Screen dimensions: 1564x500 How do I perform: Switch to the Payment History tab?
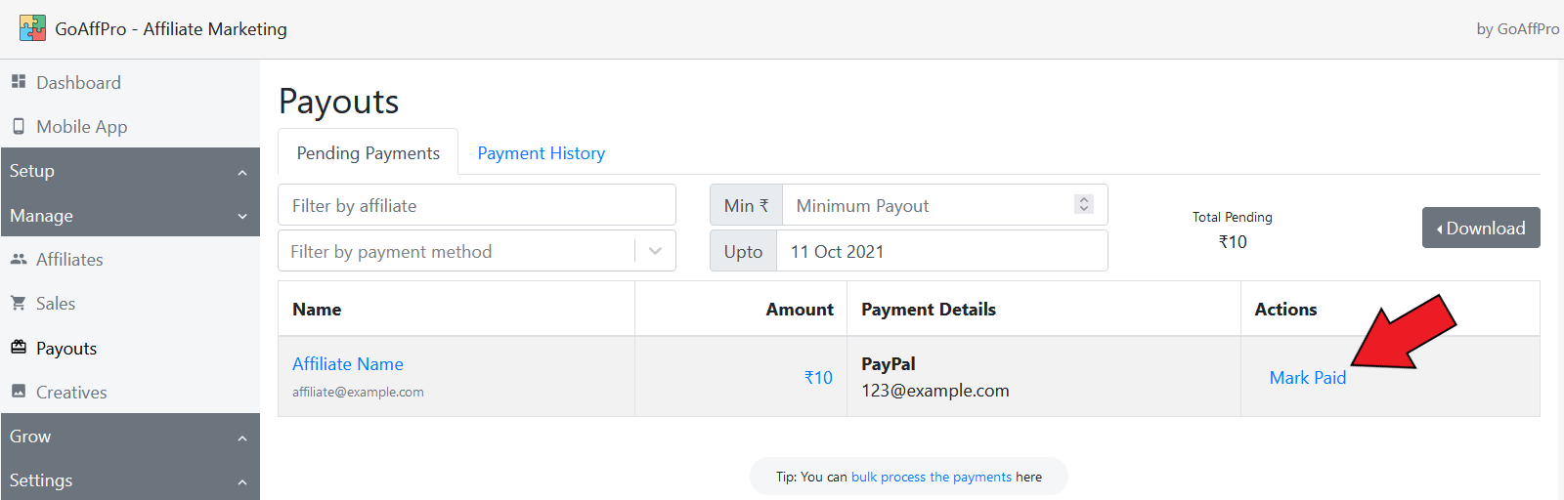[x=541, y=153]
